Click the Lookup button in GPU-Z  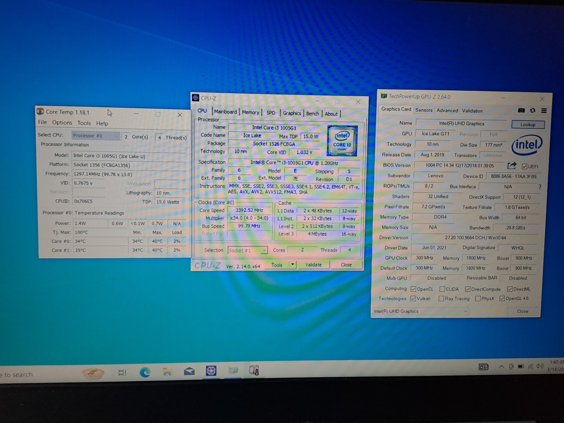(x=528, y=125)
